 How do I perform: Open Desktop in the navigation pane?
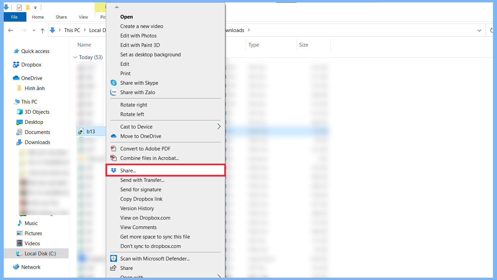coord(34,122)
